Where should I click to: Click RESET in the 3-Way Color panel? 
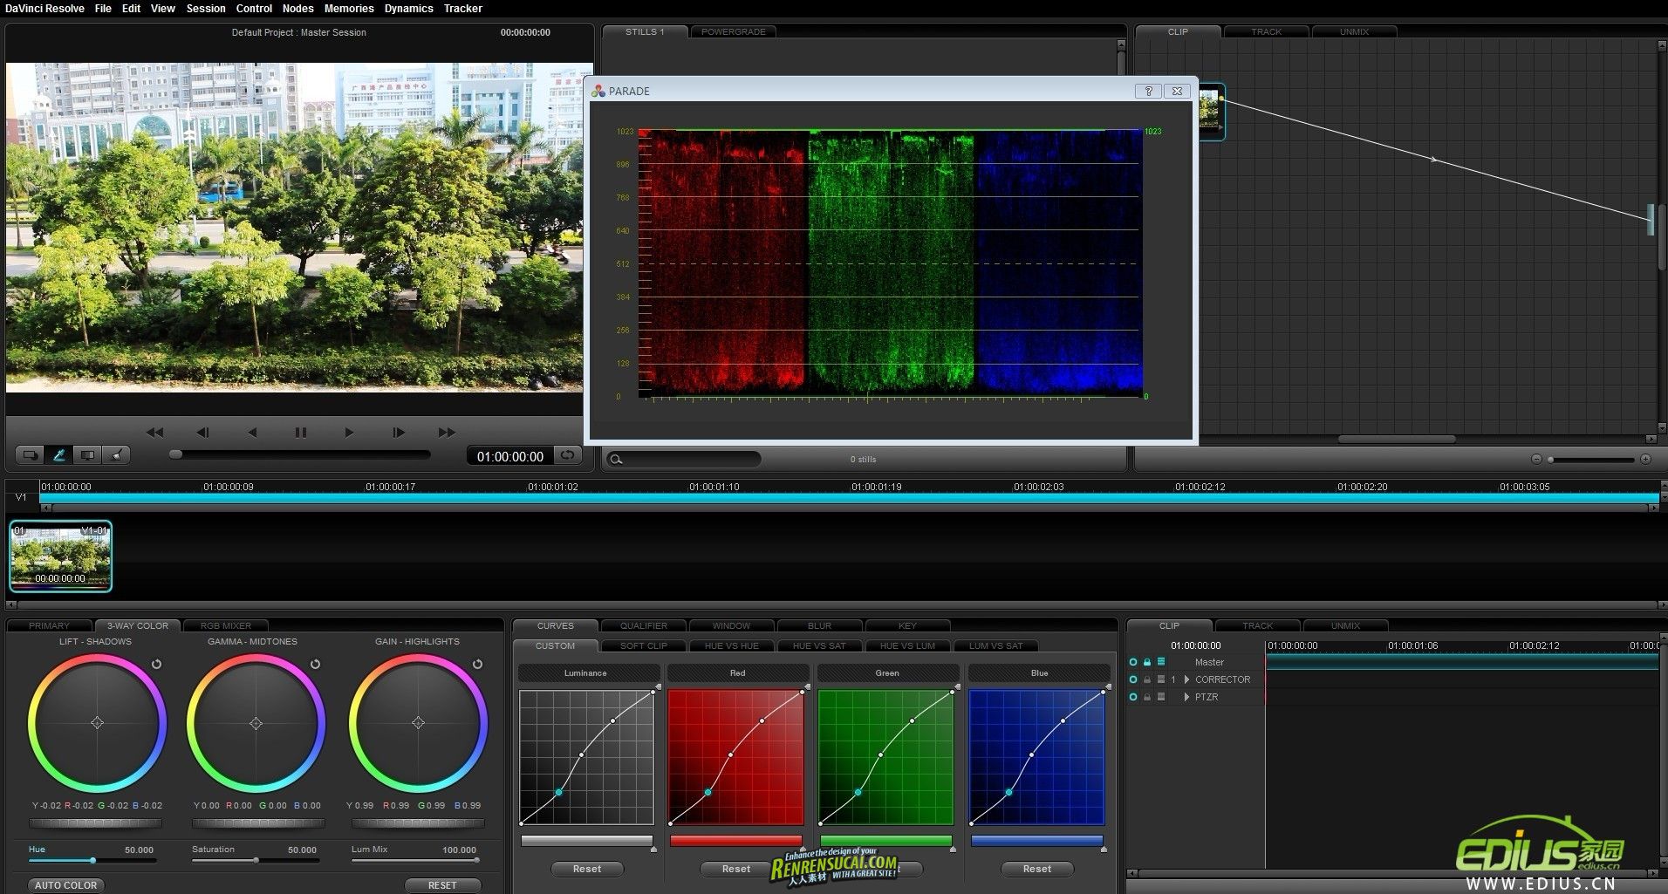(x=442, y=885)
